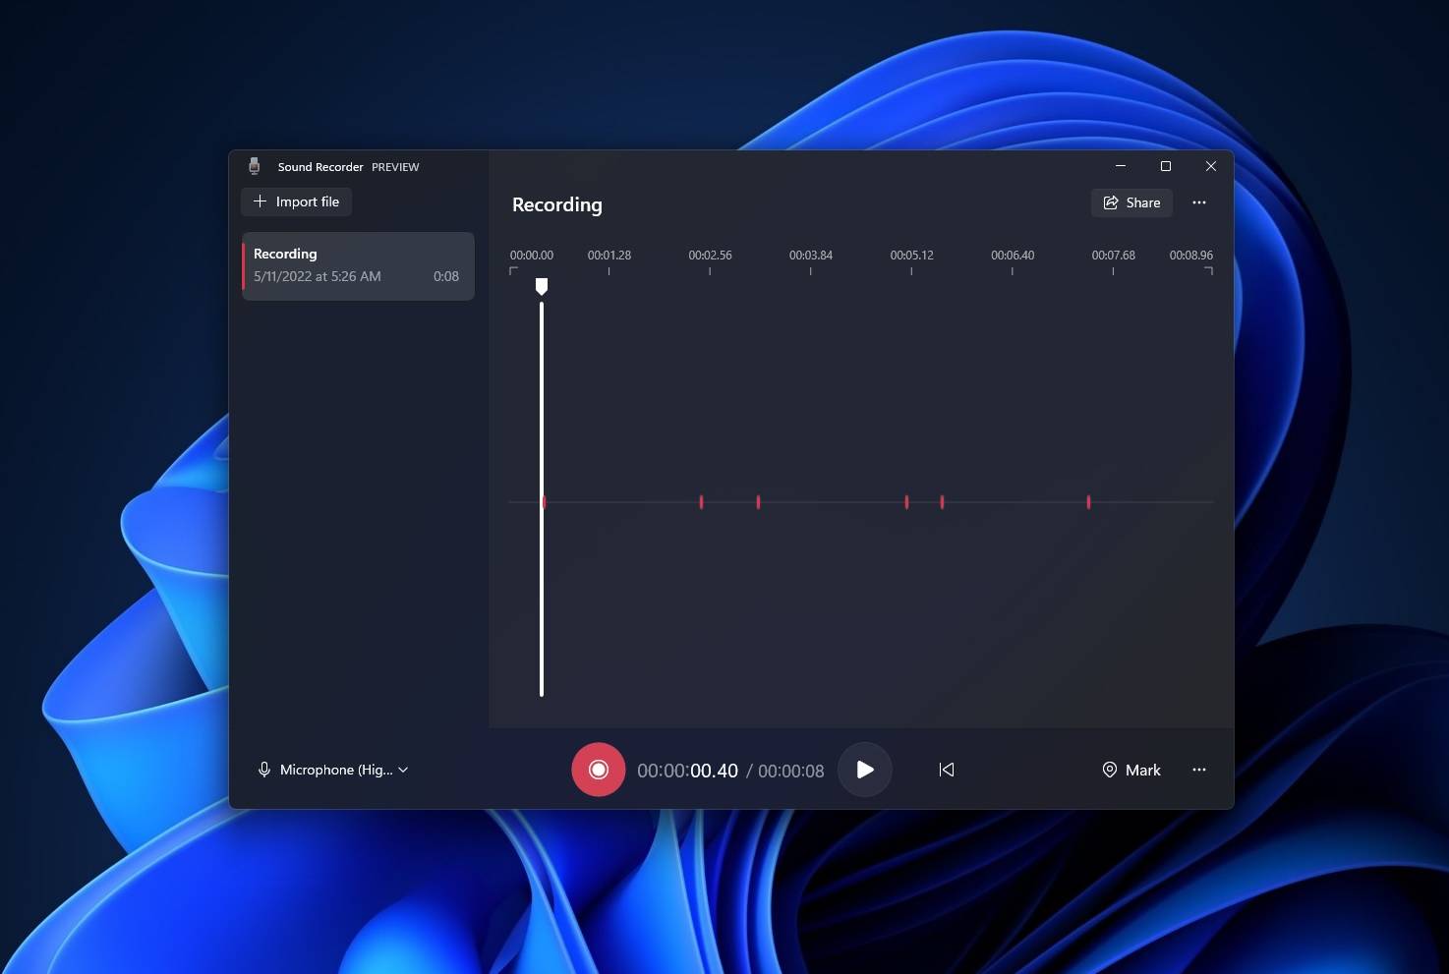1449x974 pixels.
Task: Click the skip-to-beginning icon
Action: (x=946, y=770)
